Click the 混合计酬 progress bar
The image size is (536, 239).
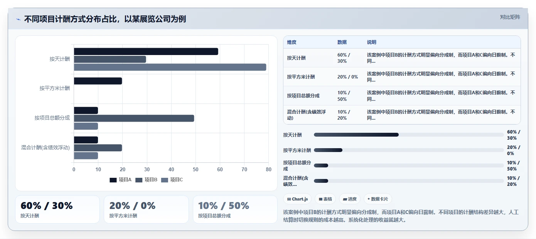coord(409,181)
